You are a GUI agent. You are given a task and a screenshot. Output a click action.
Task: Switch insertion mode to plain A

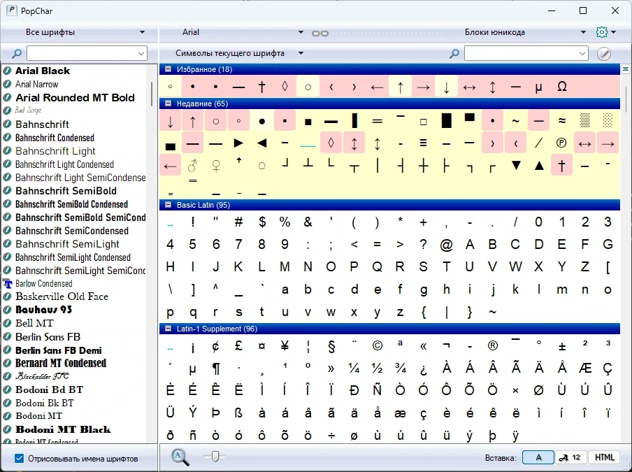pyautogui.click(x=538, y=457)
